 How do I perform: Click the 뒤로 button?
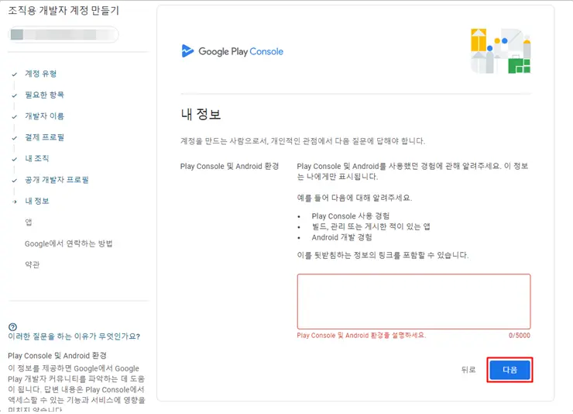coord(468,370)
